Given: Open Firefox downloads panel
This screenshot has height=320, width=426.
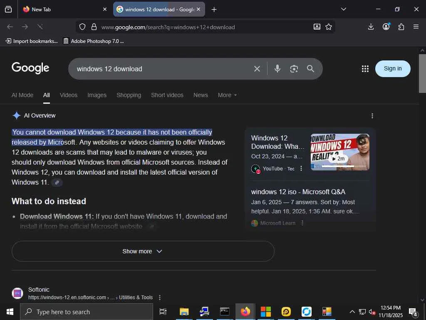Looking at the screenshot, I should coord(371,27).
